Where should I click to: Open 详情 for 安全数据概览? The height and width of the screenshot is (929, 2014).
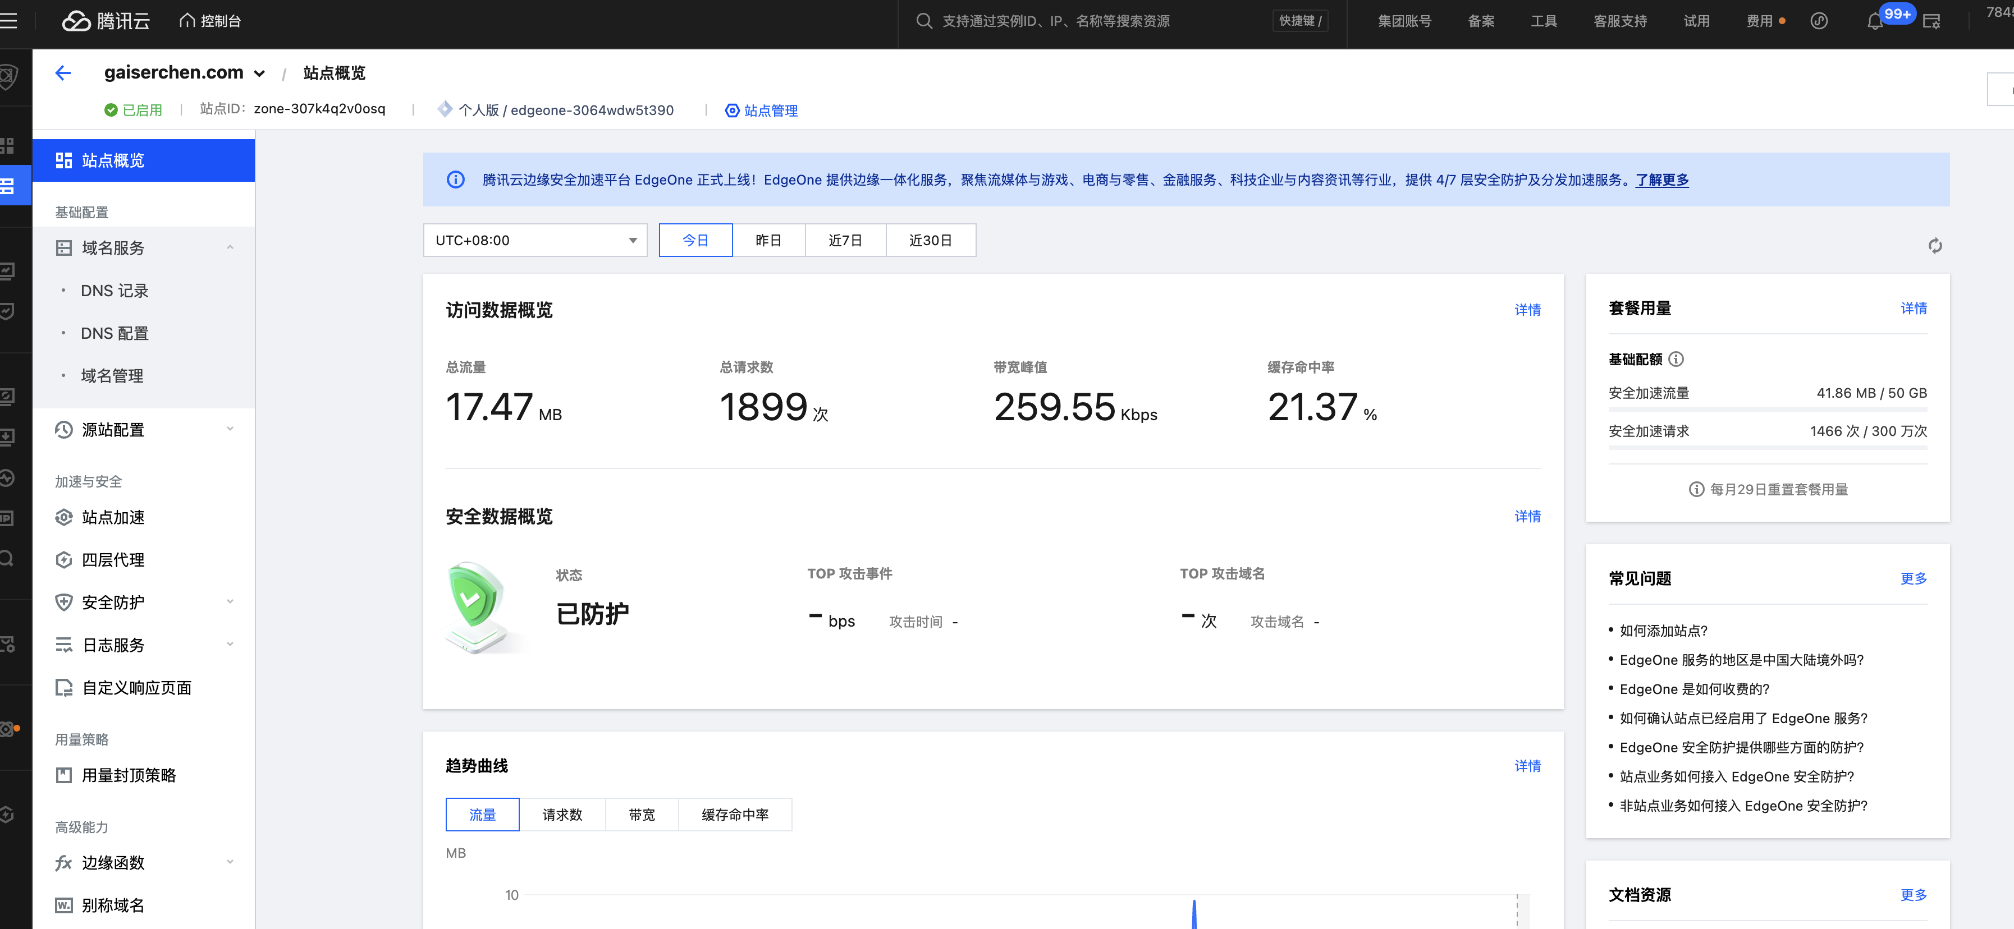[1528, 517]
